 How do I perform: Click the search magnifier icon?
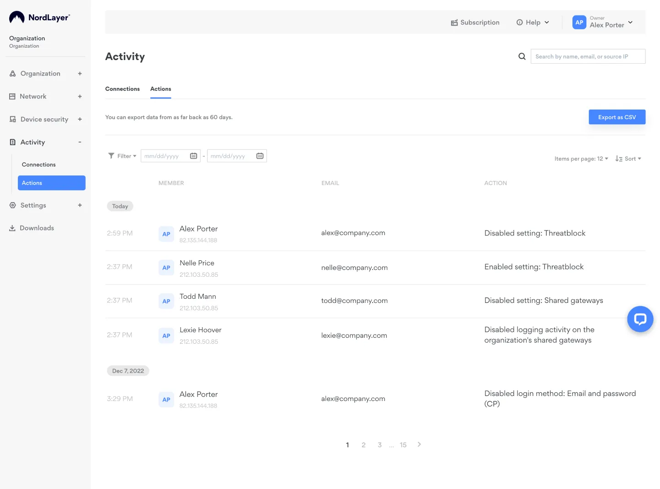pyautogui.click(x=522, y=56)
